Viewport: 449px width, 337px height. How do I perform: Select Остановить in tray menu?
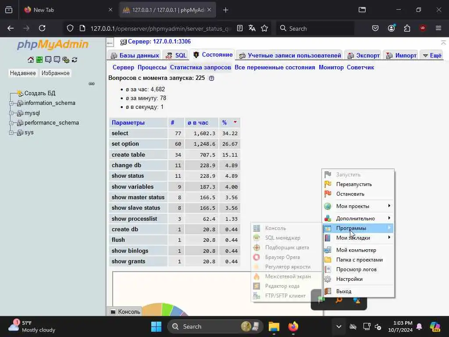click(358, 194)
